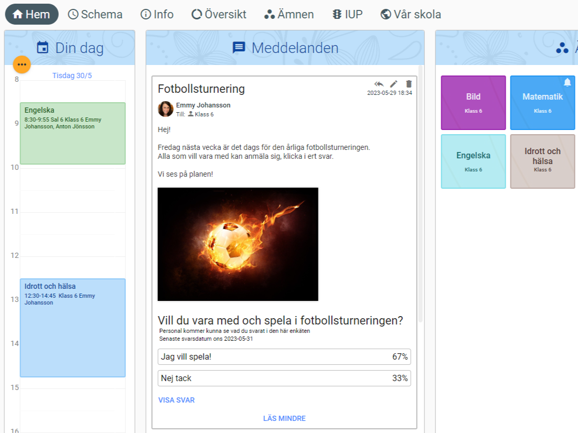This screenshot has height=433, width=578.
Task: Click Emmy Johansson's profile picture
Action: point(165,109)
